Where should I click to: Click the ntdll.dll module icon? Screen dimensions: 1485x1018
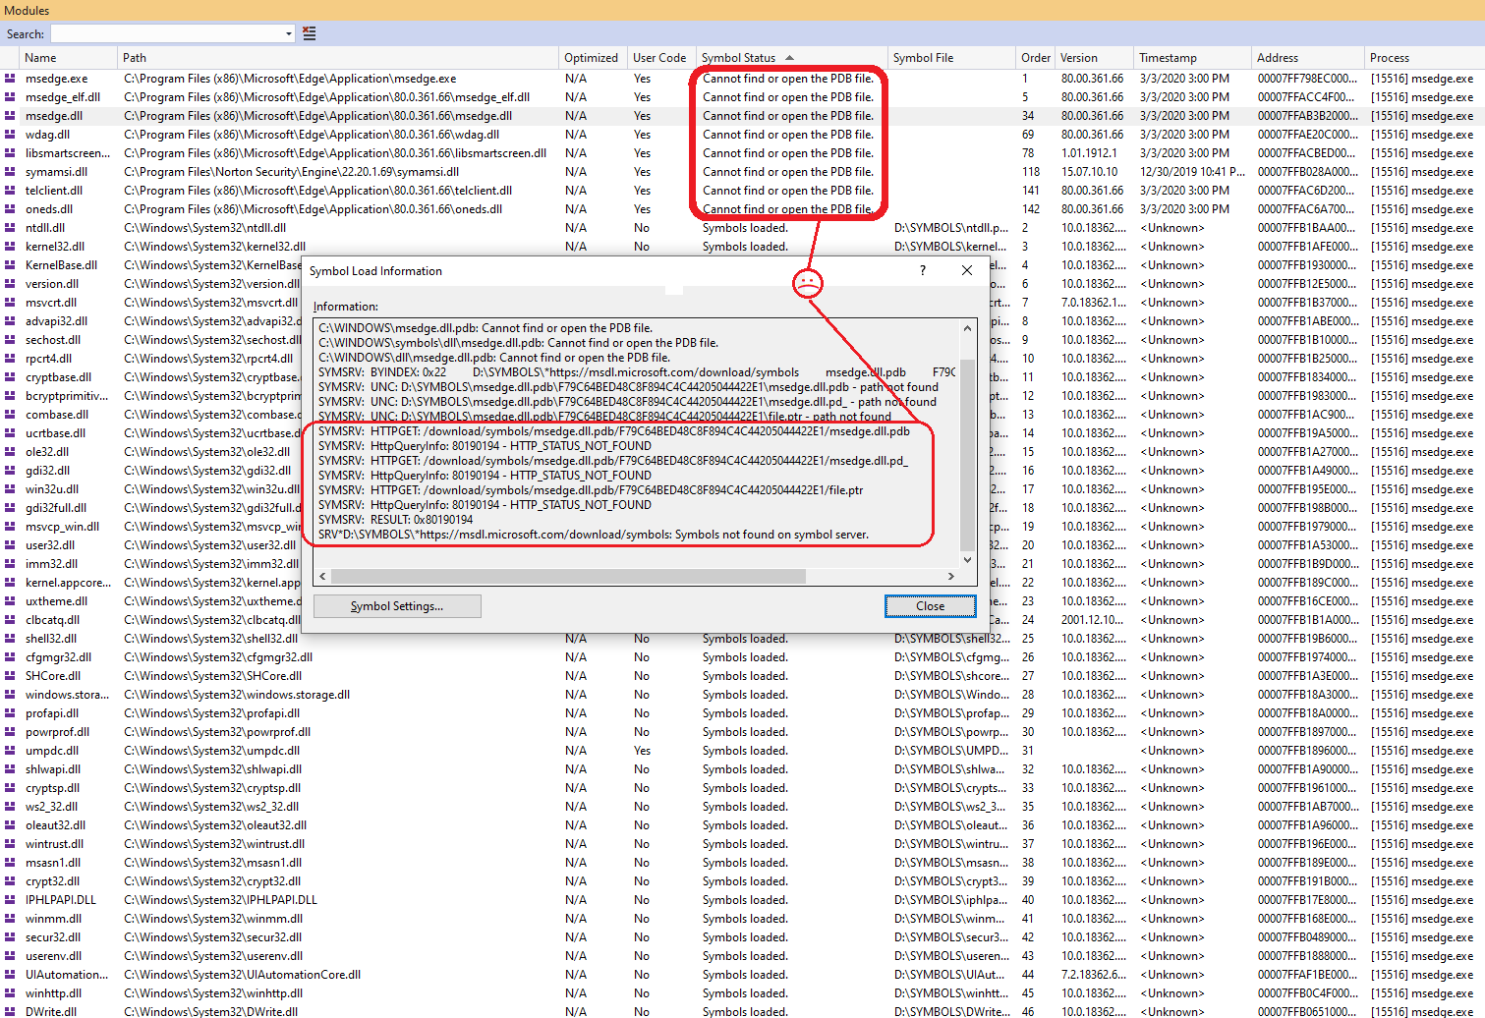pos(10,227)
